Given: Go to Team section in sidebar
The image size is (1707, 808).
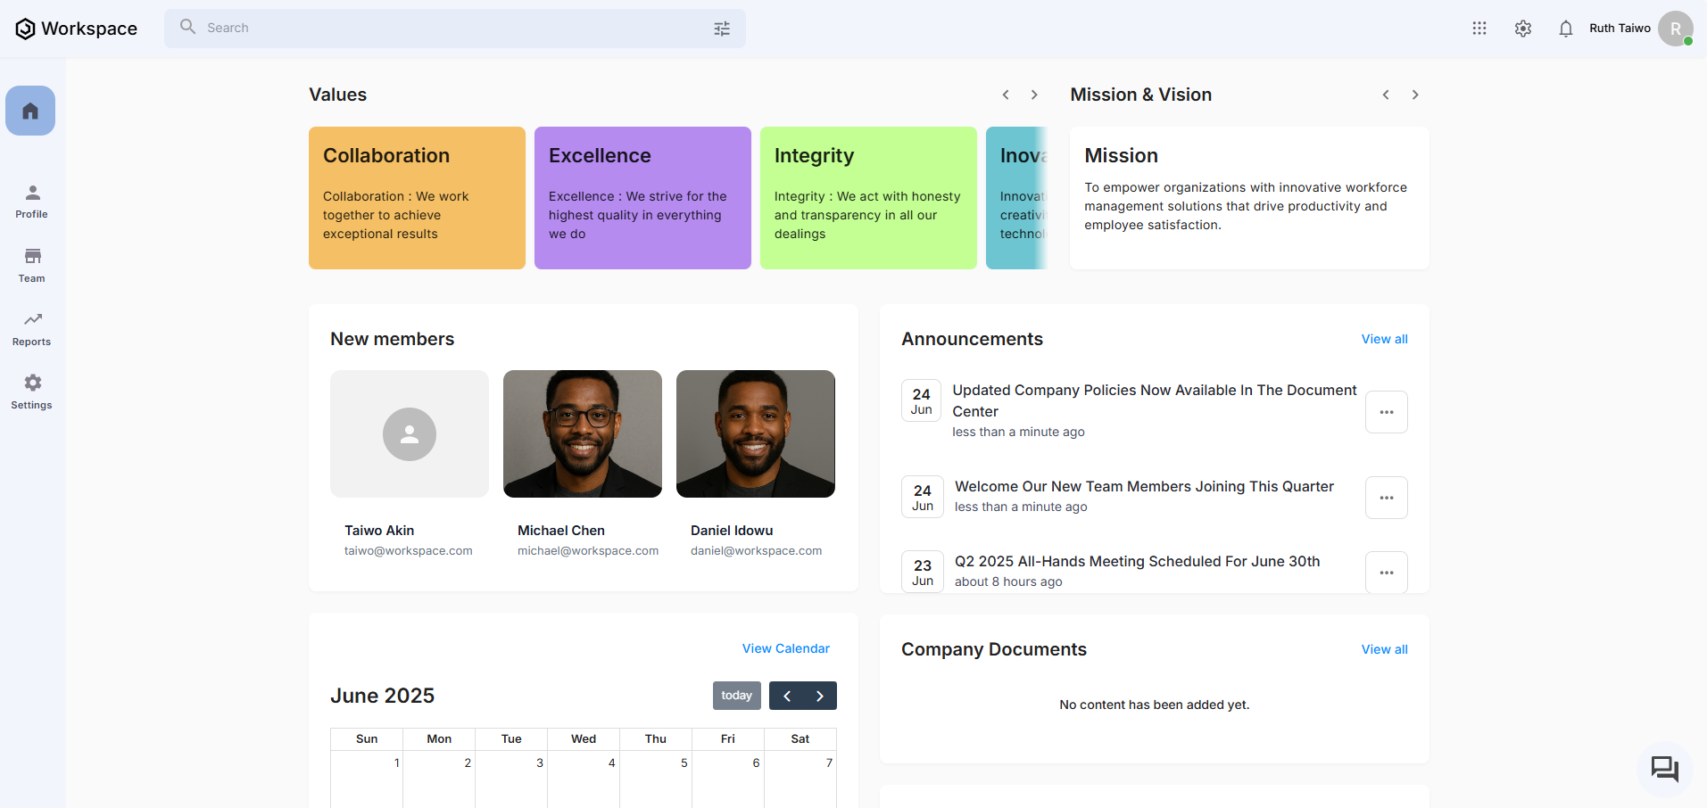Looking at the screenshot, I should click(x=32, y=266).
